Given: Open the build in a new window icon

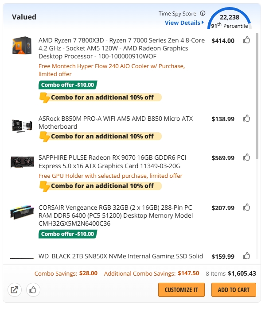Looking at the screenshot, I should [15, 290].
